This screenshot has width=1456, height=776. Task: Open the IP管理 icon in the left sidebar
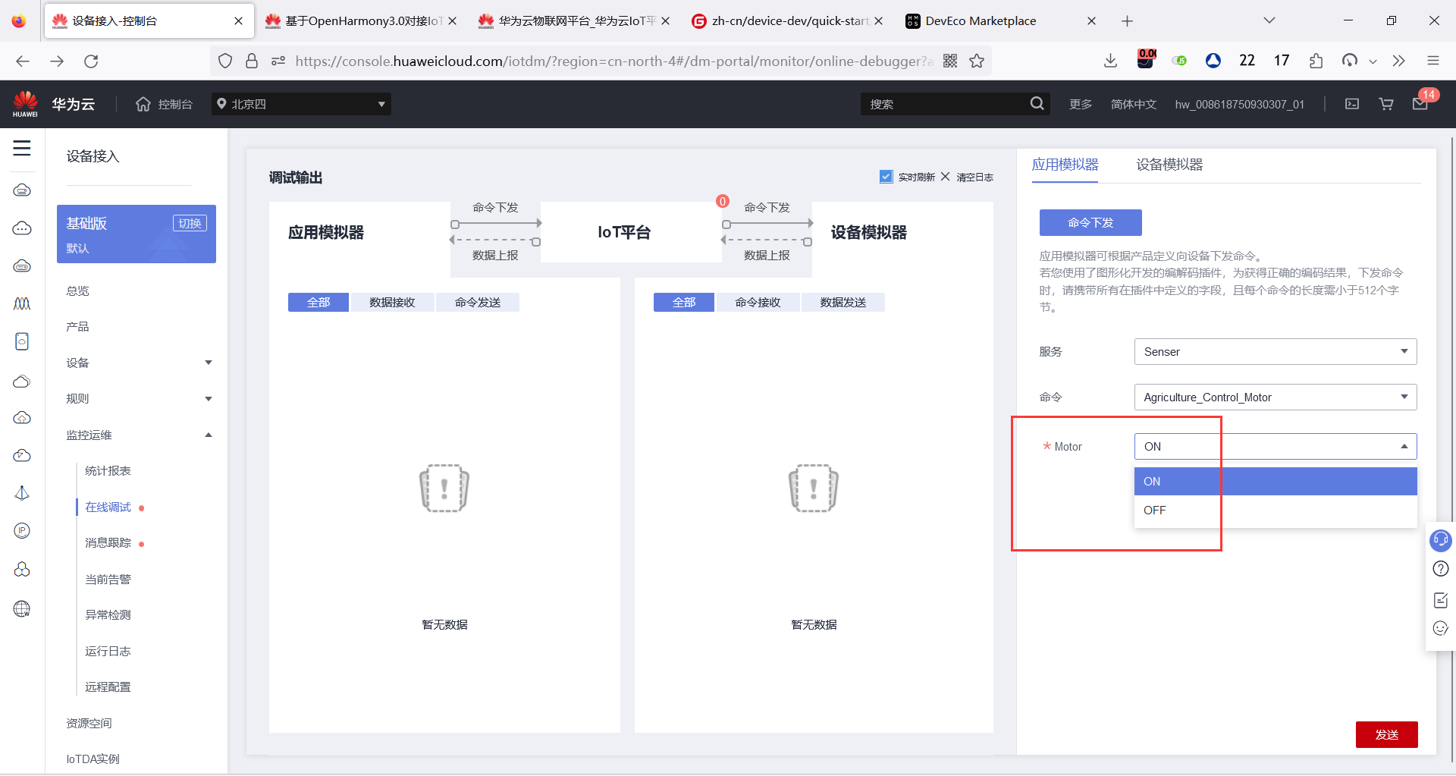tap(22, 530)
